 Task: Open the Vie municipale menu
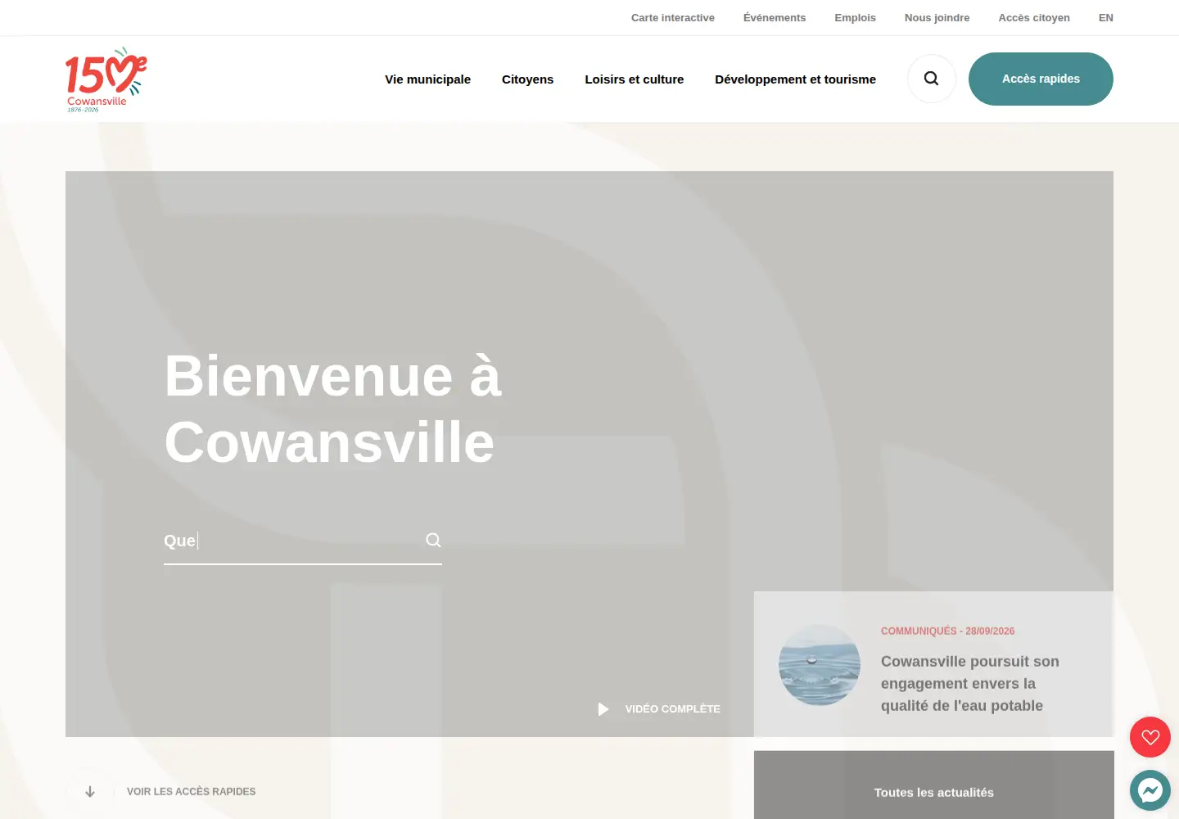tap(427, 79)
